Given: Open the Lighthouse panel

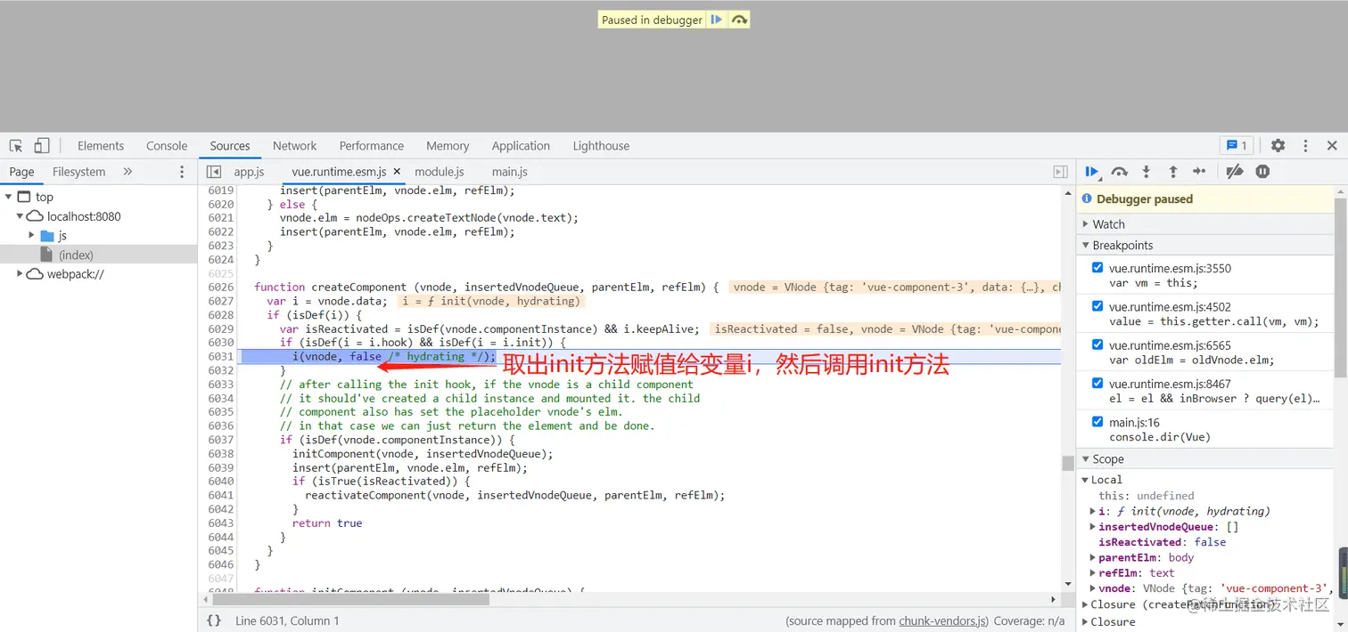Looking at the screenshot, I should tap(601, 146).
